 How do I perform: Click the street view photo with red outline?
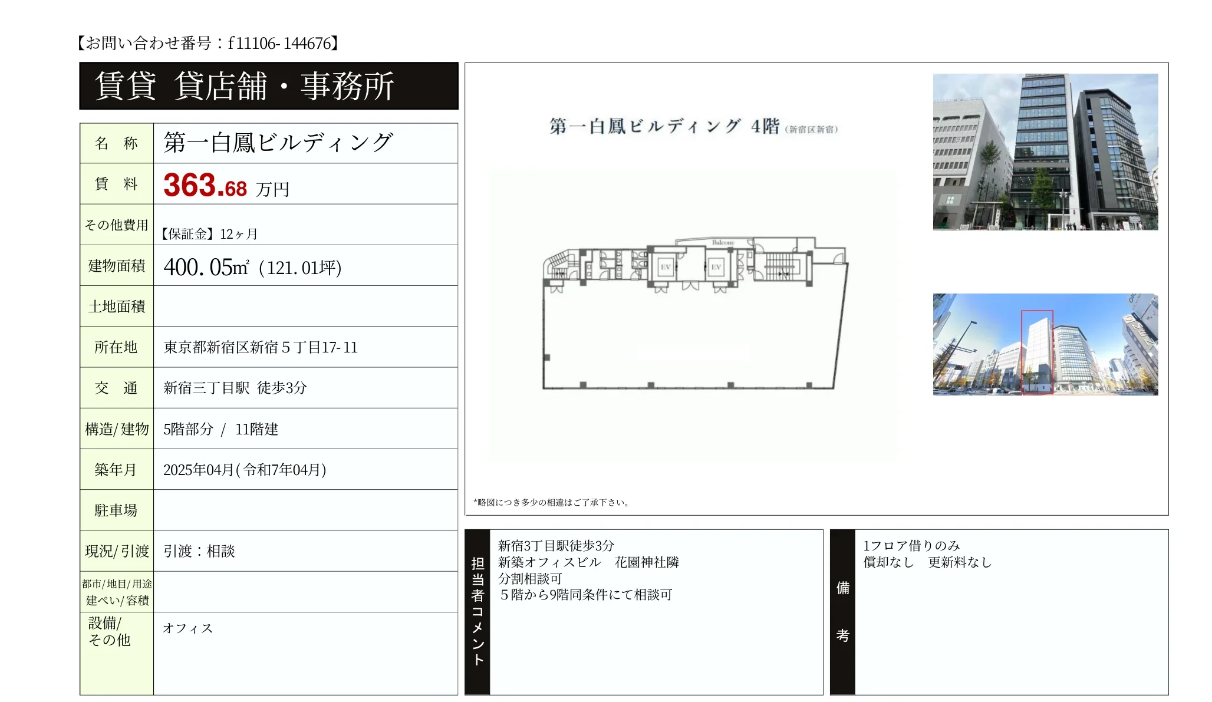(1045, 344)
